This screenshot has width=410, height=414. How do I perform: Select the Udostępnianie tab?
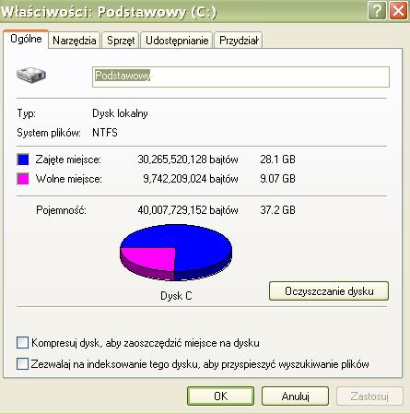177,41
